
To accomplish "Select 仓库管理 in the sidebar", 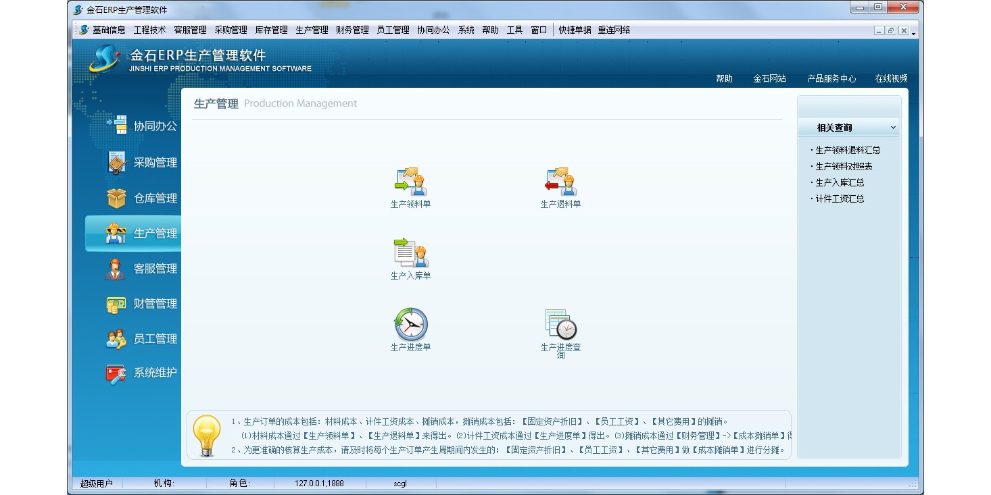I will pyautogui.click(x=142, y=199).
